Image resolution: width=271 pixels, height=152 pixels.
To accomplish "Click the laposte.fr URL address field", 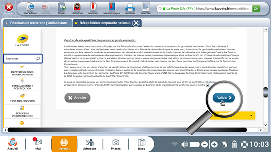I will coord(223,8).
